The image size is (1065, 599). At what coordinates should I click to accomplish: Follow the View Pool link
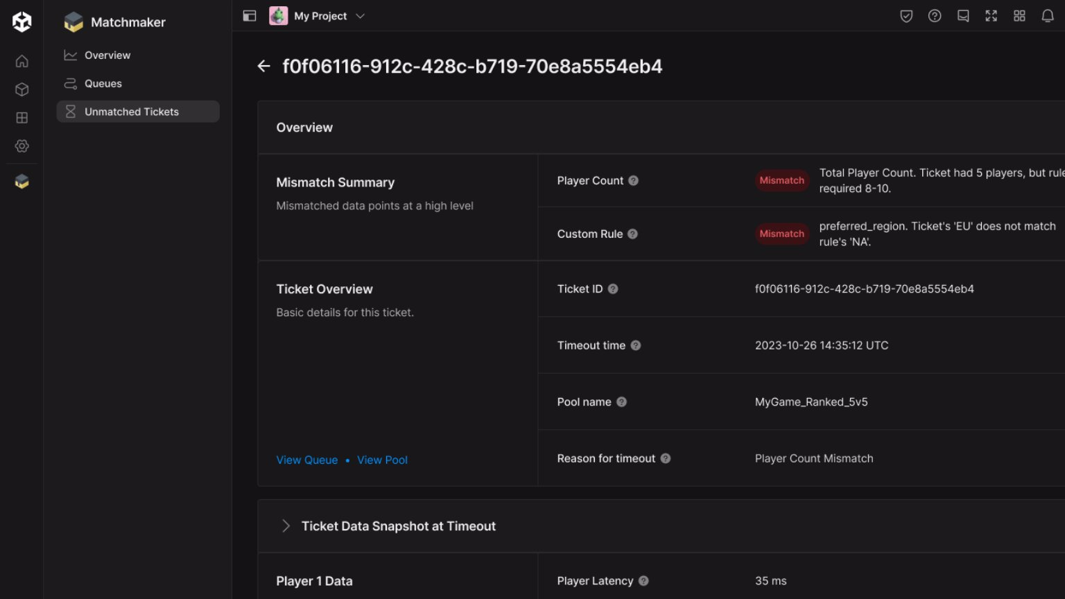click(382, 460)
